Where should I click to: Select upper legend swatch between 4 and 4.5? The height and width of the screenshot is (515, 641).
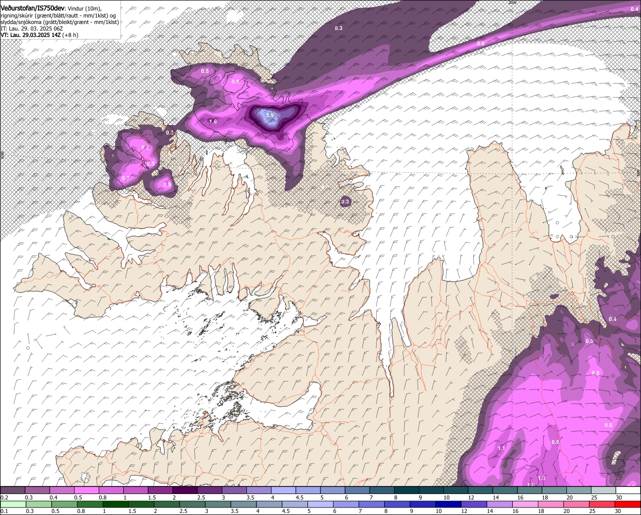tap(283, 490)
